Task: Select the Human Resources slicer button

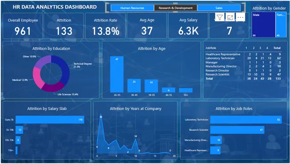Action: click(132, 8)
